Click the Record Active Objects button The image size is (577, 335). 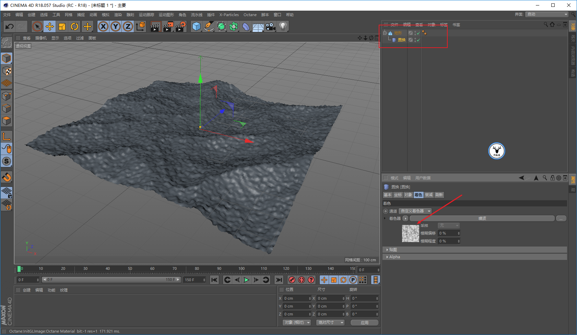click(292, 280)
